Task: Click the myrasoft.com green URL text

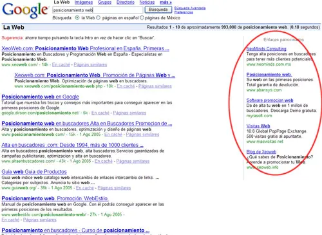Action: pos(259,116)
